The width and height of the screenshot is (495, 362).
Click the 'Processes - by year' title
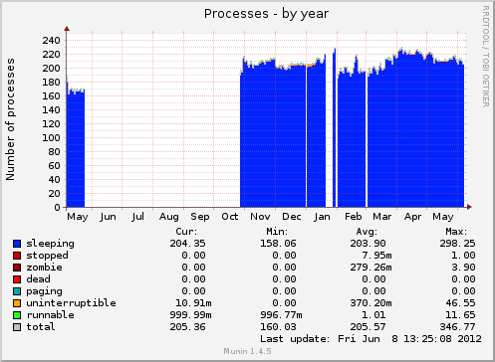(266, 14)
